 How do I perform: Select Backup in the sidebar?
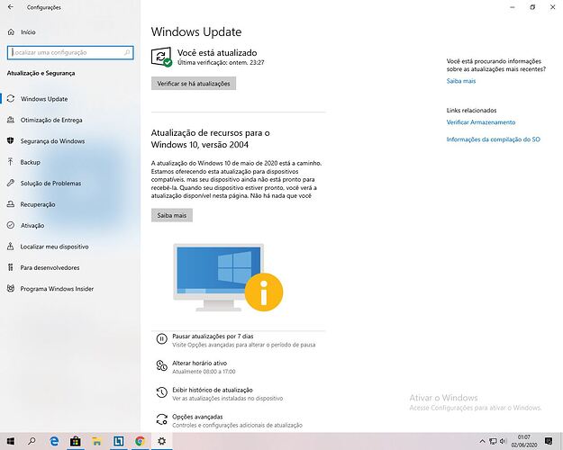pos(31,162)
